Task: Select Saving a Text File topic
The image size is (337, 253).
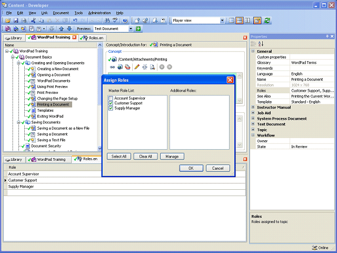Action: pyautogui.click(x=51, y=140)
